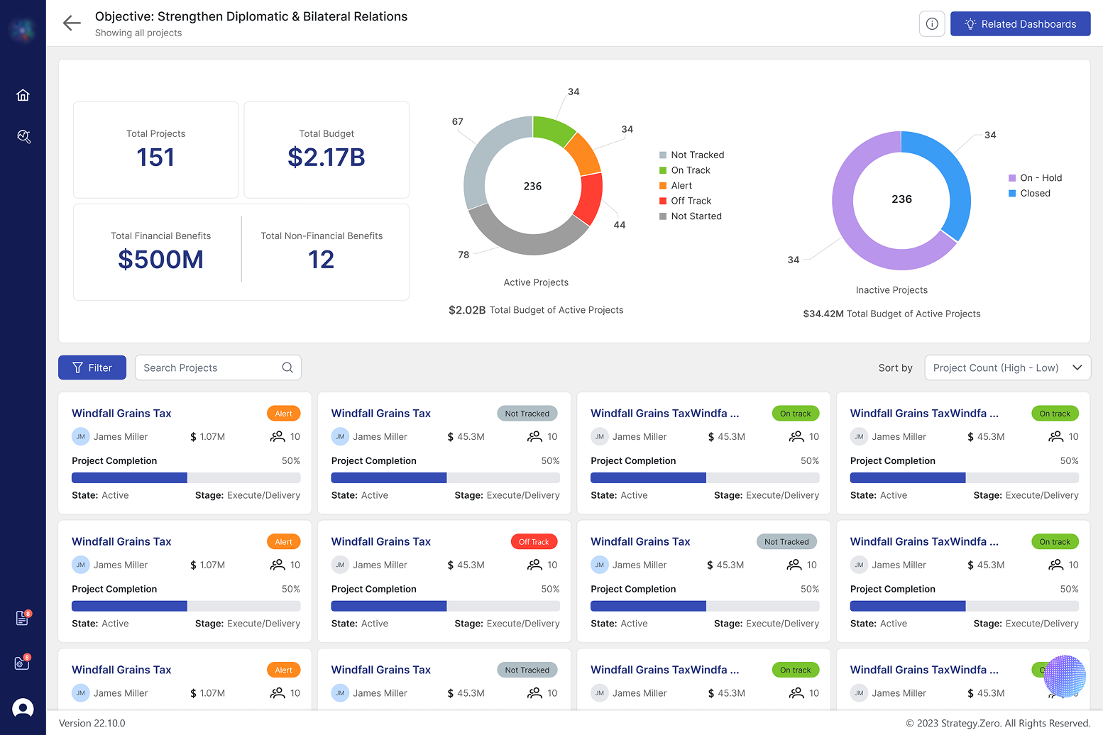This screenshot has height=735, width=1103.
Task: Open the Filter panel
Action: coord(92,367)
